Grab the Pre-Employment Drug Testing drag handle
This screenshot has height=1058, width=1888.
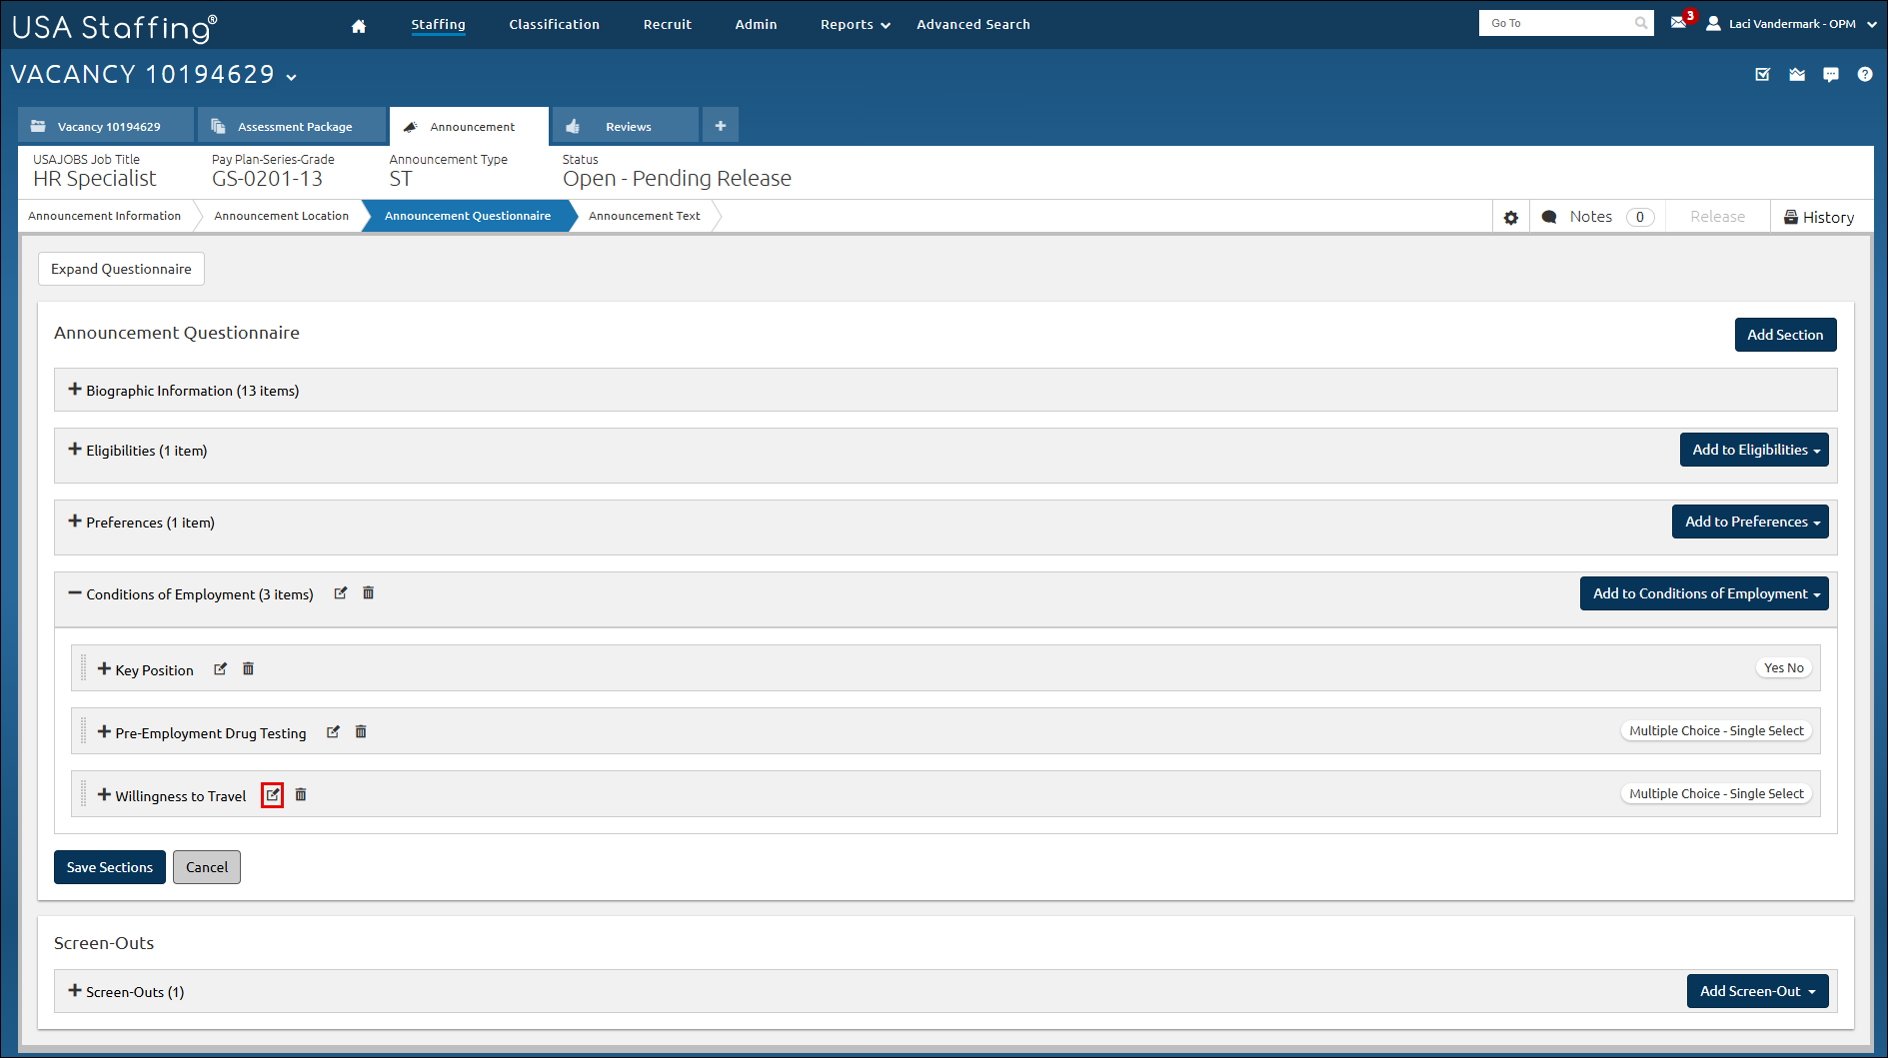point(84,731)
